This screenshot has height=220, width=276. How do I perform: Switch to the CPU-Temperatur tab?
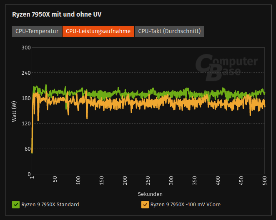pyautogui.click(x=37, y=31)
